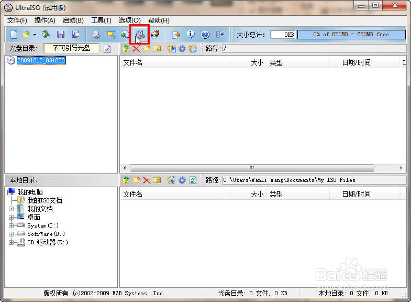
Task: Click the disc file list's horizontal scrollbar thumb
Action: [x=252, y=168]
